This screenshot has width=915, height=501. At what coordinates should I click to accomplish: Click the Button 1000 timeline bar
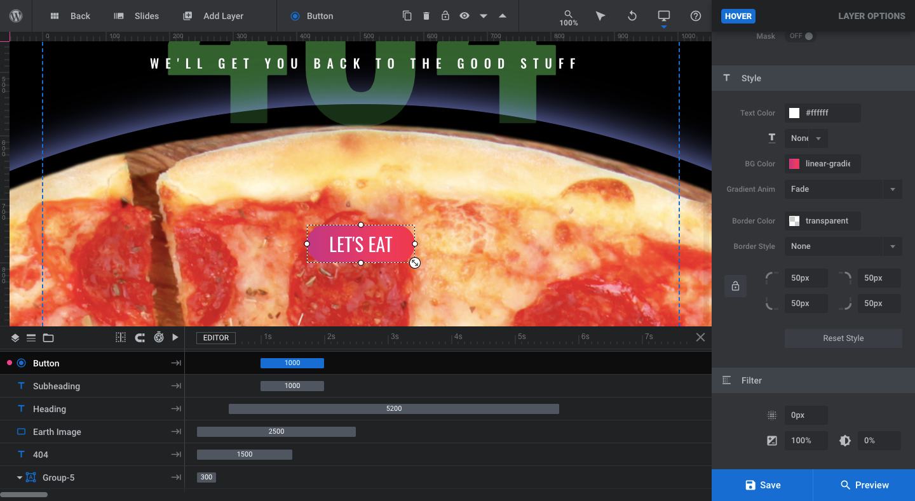(x=292, y=363)
